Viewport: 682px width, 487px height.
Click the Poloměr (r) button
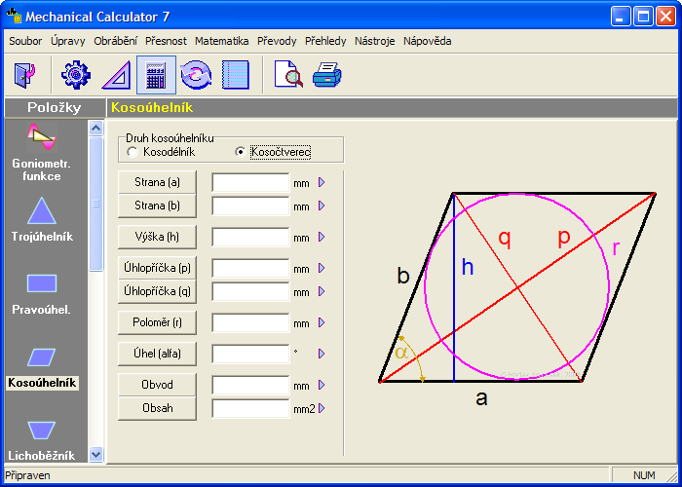pos(157,322)
